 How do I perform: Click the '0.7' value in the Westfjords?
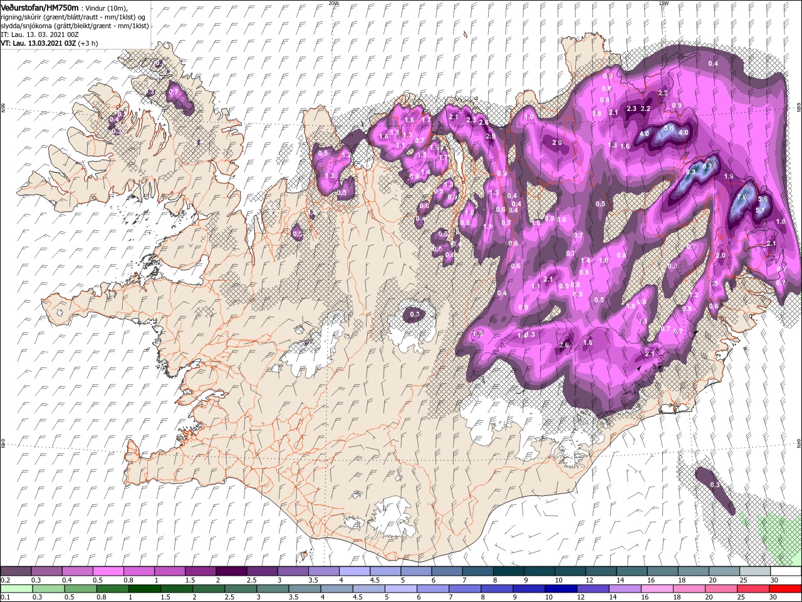pyautogui.click(x=174, y=92)
